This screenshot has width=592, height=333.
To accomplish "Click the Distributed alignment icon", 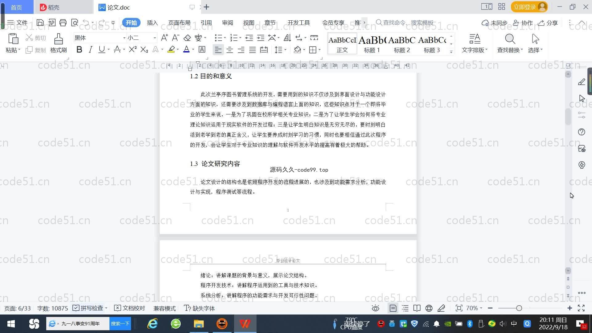I will pos(264,49).
